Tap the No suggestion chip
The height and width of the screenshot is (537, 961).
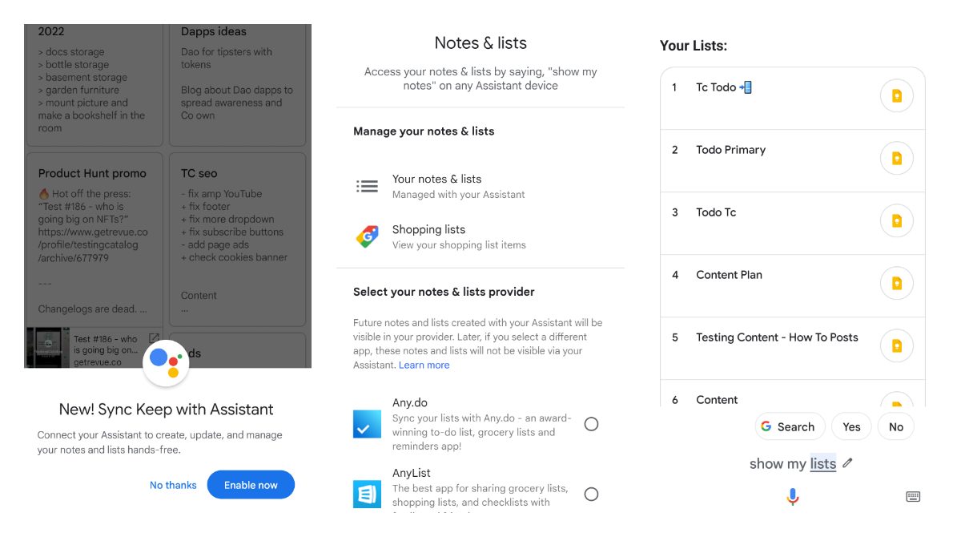[895, 426]
